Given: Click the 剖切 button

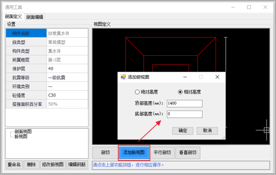Looking at the screenshot, I should click(x=105, y=152).
